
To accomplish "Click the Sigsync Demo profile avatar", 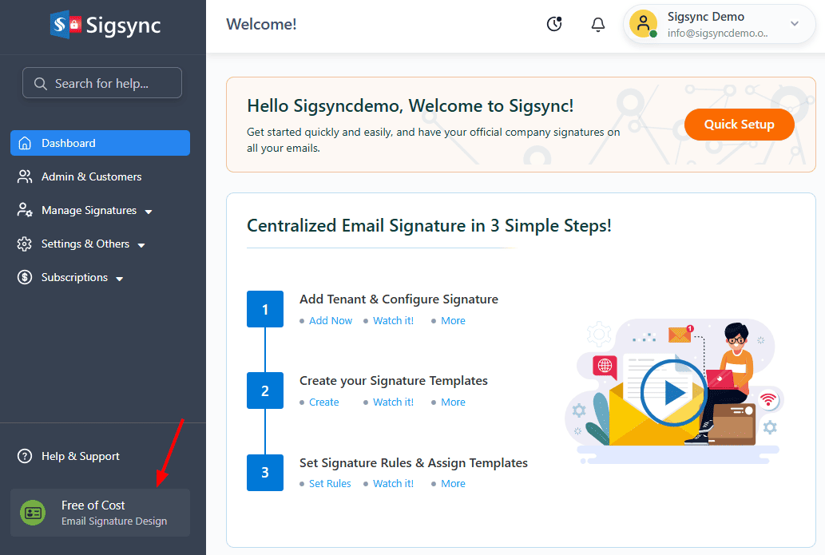I will (x=644, y=24).
